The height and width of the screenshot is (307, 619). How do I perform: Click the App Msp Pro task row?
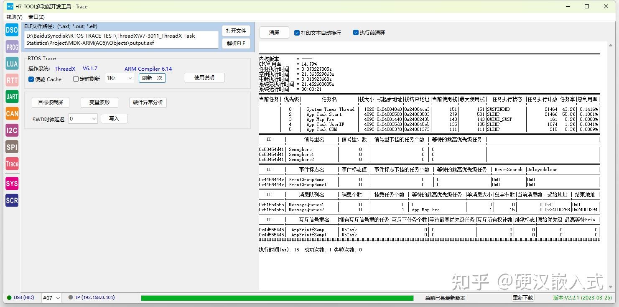pos(429,119)
